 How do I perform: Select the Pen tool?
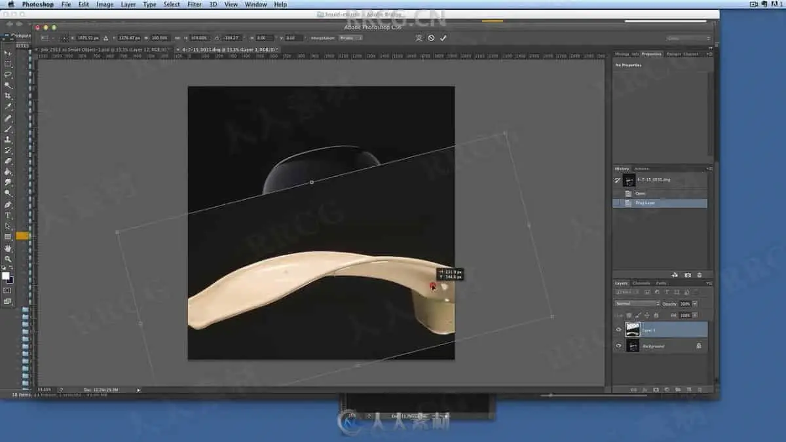(x=8, y=205)
